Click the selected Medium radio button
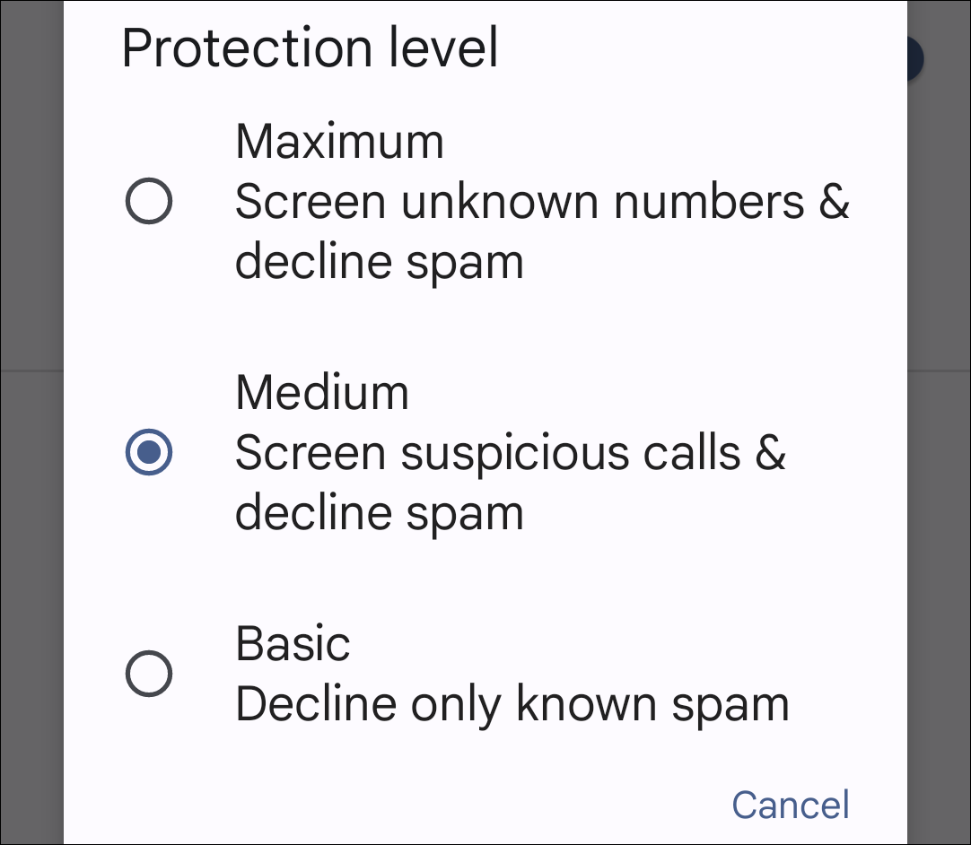 coord(149,452)
